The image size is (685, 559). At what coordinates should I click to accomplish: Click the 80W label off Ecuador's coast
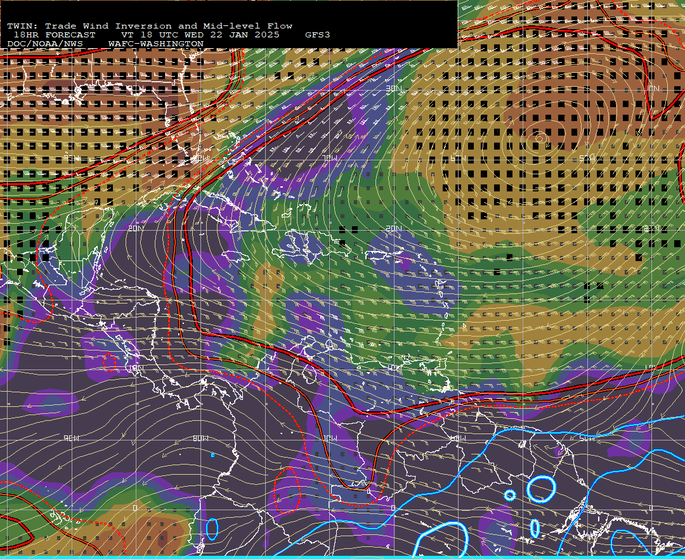(200, 438)
